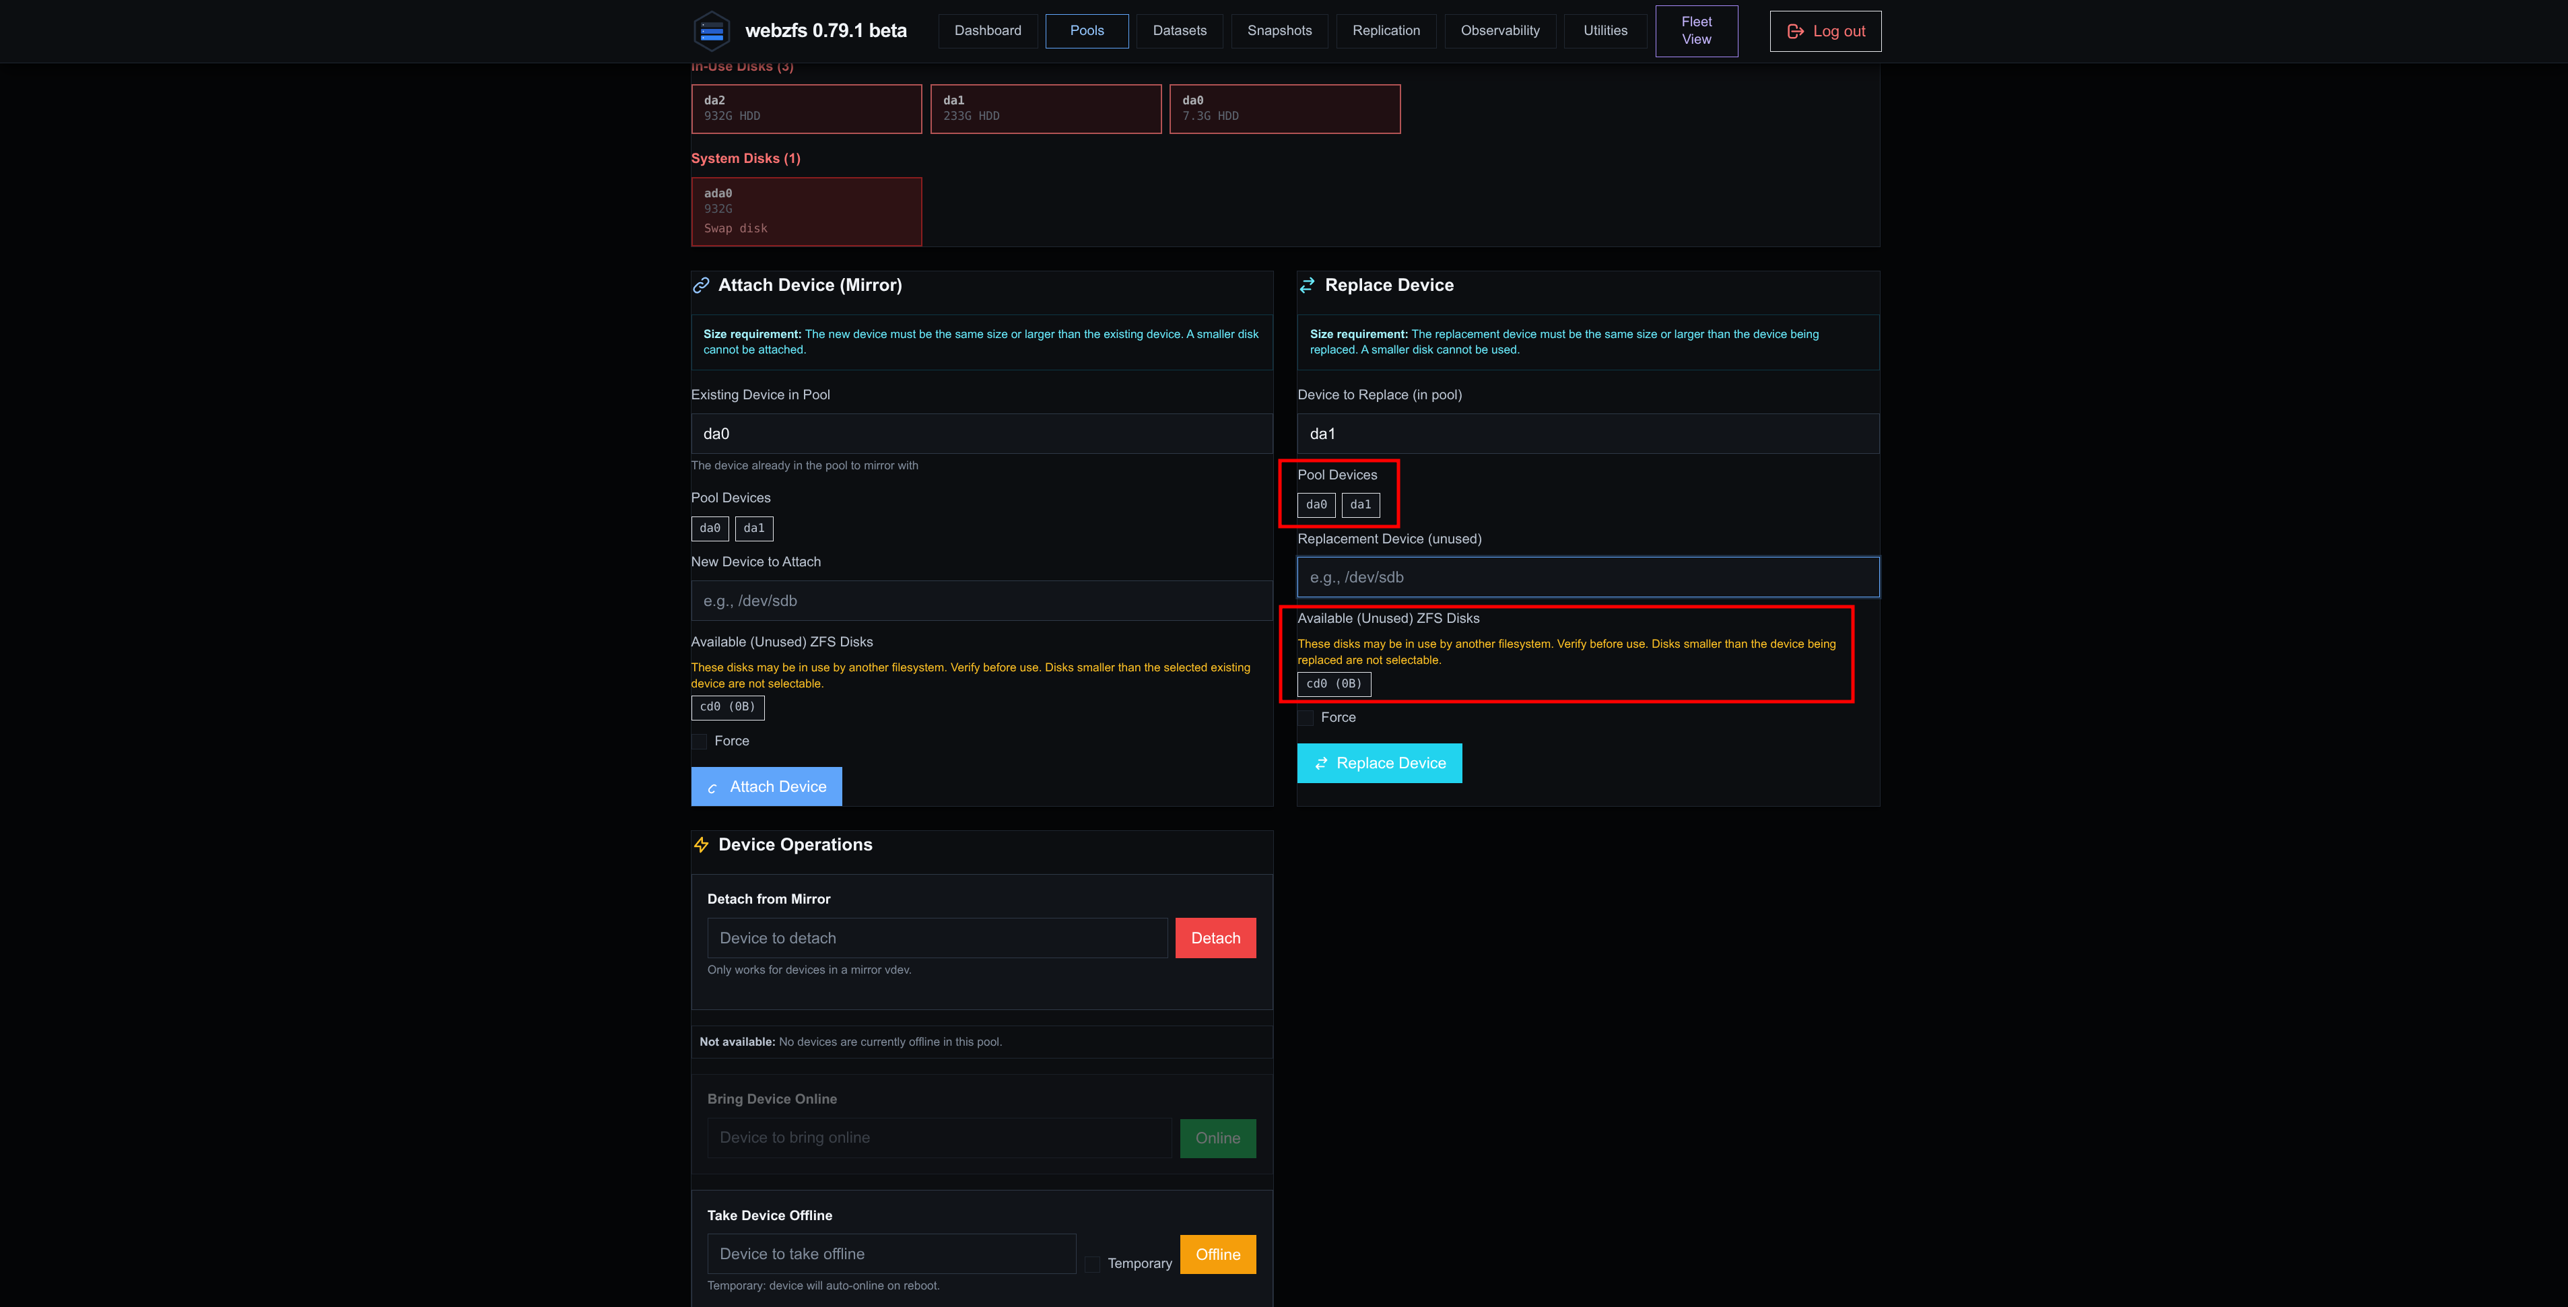Tick the Temporary offline checkbox
The image size is (2568, 1307).
click(x=1093, y=1263)
